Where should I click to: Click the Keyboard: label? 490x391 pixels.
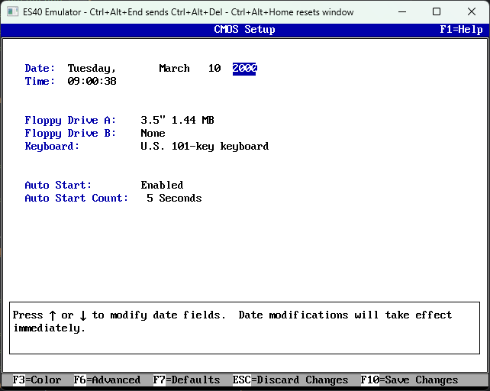pos(52,147)
